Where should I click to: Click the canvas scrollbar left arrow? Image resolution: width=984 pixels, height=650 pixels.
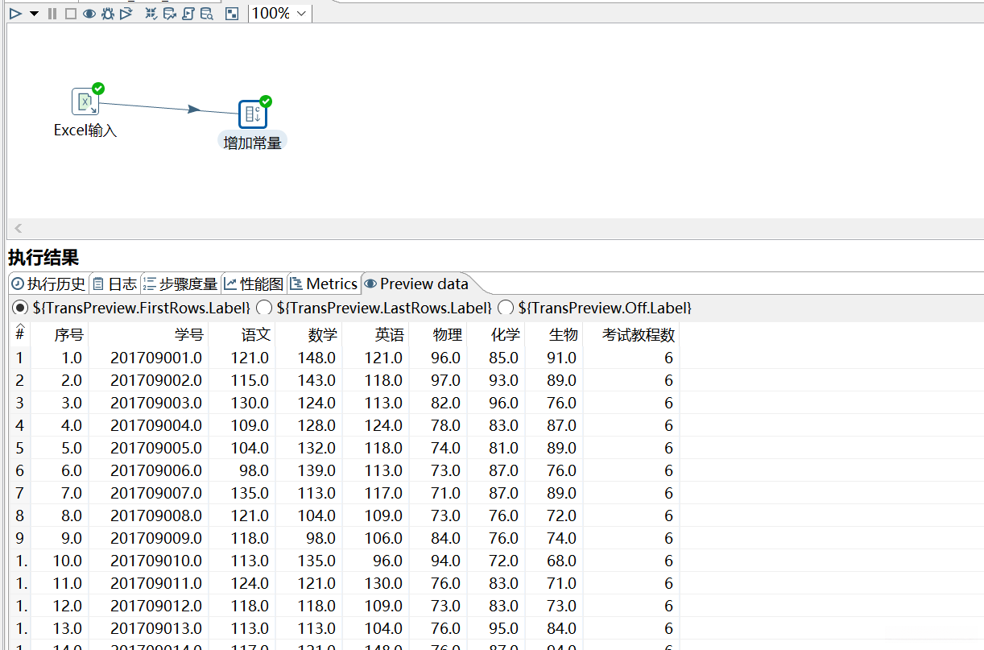(x=19, y=229)
